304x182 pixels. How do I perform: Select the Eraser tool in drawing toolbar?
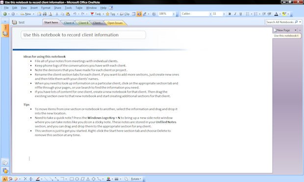(x=16, y=179)
